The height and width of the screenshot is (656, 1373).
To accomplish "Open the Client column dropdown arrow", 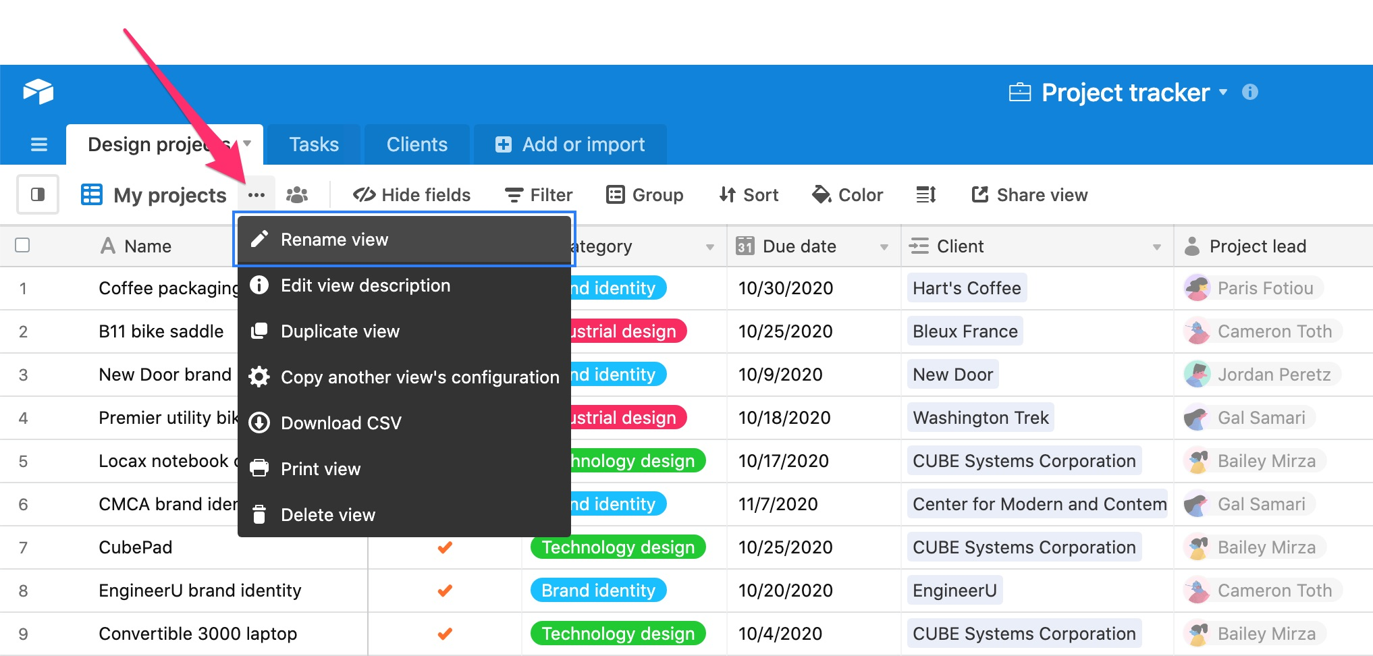I will (1156, 247).
